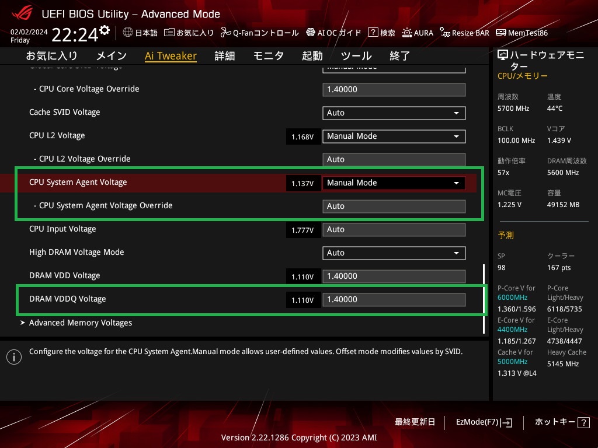Switch to the モニタ tab
This screenshot has width=598, height=448.
pos(269,56)
